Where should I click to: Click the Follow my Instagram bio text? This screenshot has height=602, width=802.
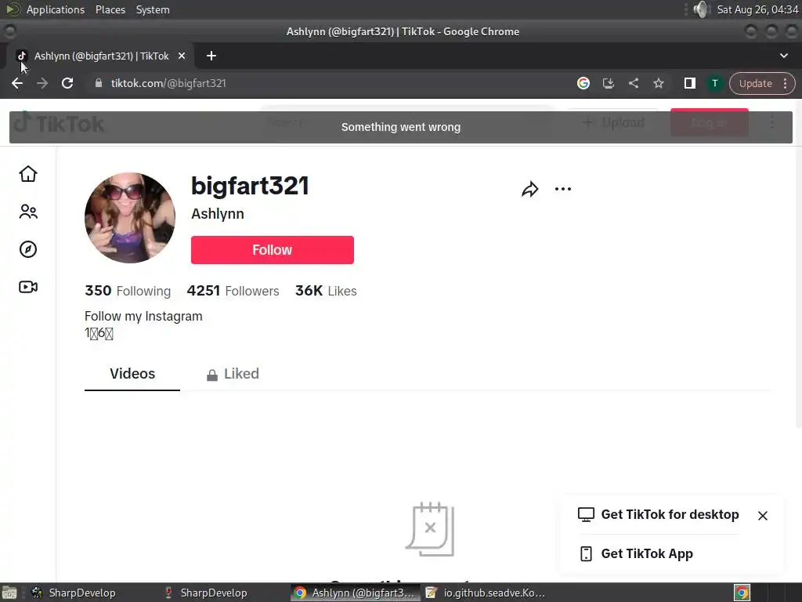144,317
